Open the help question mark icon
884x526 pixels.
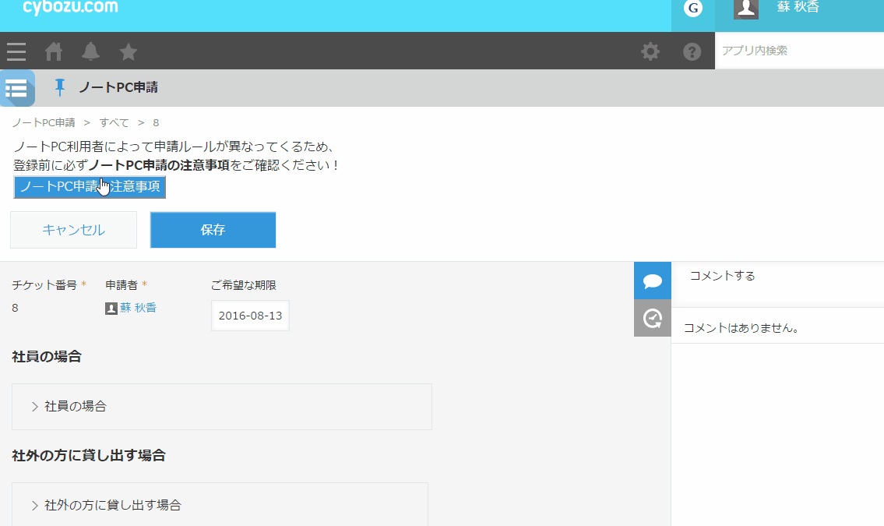pyautogui.click(x=692, y=51)
